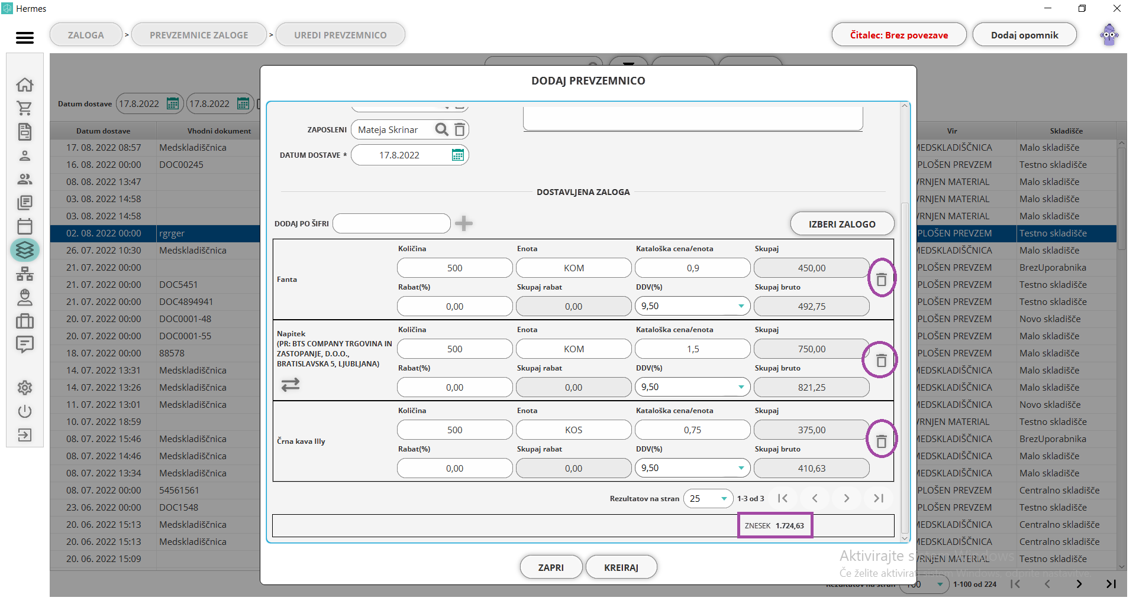The height and width of the screenshot is (604, 1136).
Task: Click Črna kava Illy Enota field KOS
Action: [573, 430]
